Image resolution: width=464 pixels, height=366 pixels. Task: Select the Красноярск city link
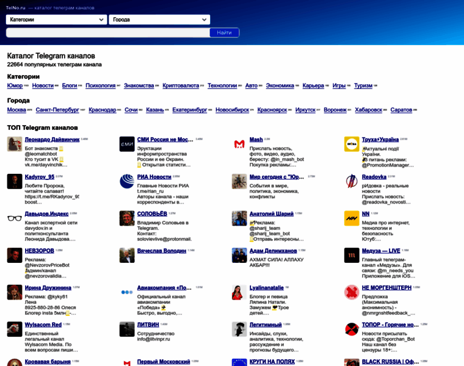point(272,110)
